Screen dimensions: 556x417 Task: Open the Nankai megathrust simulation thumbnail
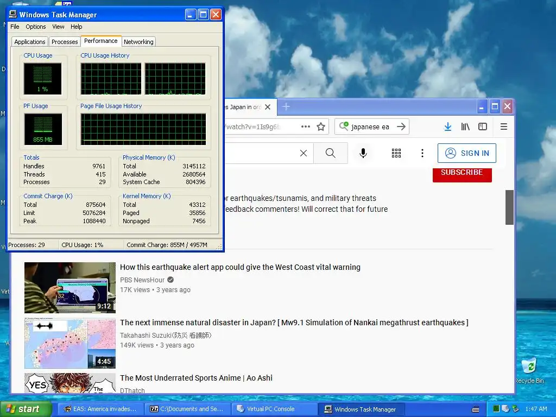click(70, 343)
